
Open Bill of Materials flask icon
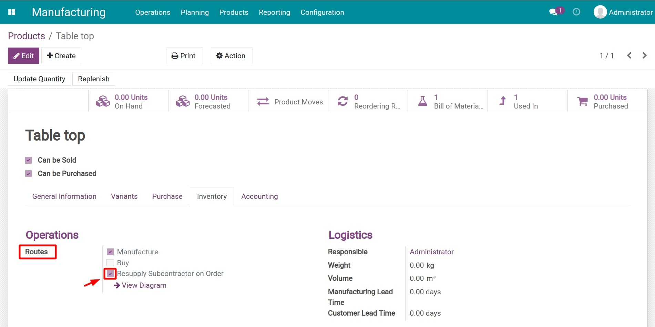(x=422, y=101)
